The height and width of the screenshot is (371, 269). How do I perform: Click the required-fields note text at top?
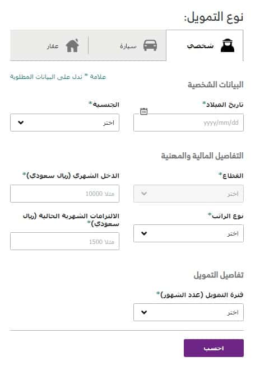click(58, 77)
